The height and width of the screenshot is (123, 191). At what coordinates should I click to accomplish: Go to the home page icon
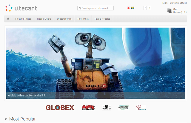pyautogui.click(x=8, y=19)
